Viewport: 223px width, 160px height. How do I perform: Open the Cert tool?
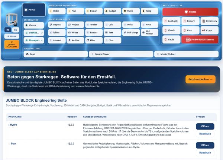click(190, 30)
